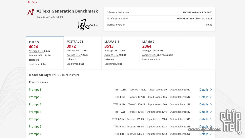The image size is (245, 138).
Task: Click the Prompt 1 label
Action: 35,90
